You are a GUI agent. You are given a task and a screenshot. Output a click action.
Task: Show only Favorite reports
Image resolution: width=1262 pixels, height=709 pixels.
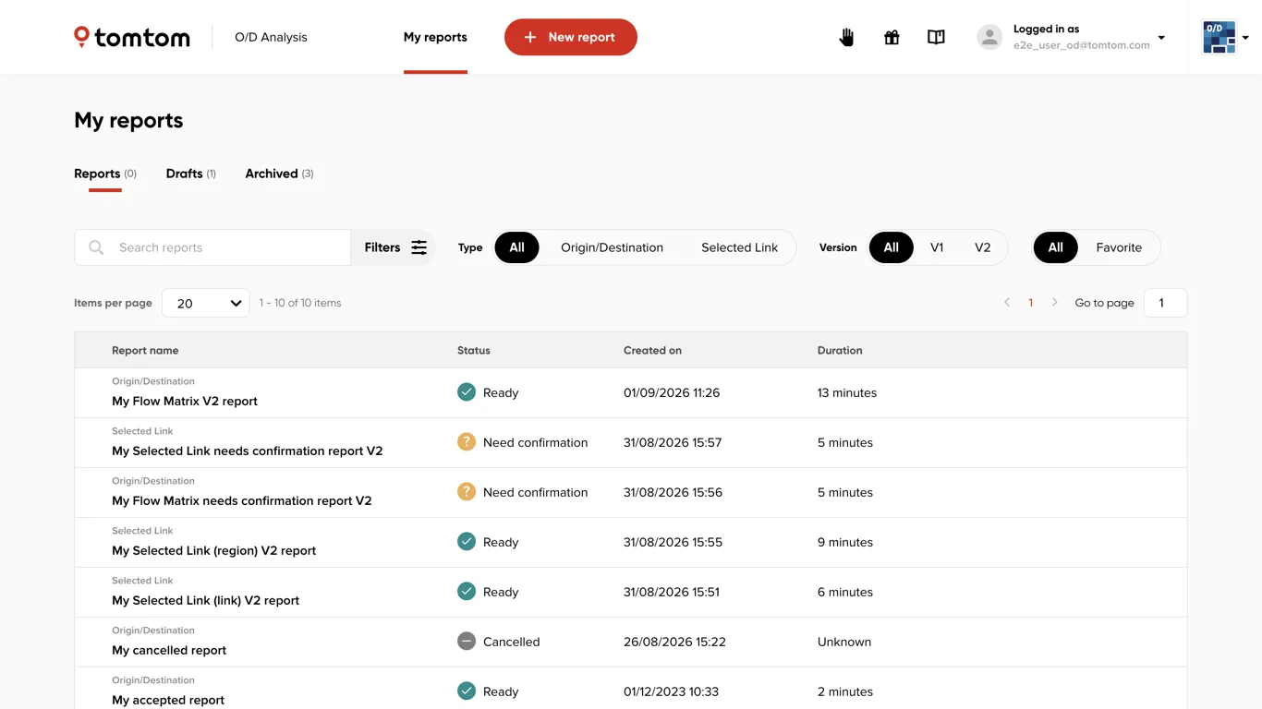[x=1119, y=247]
